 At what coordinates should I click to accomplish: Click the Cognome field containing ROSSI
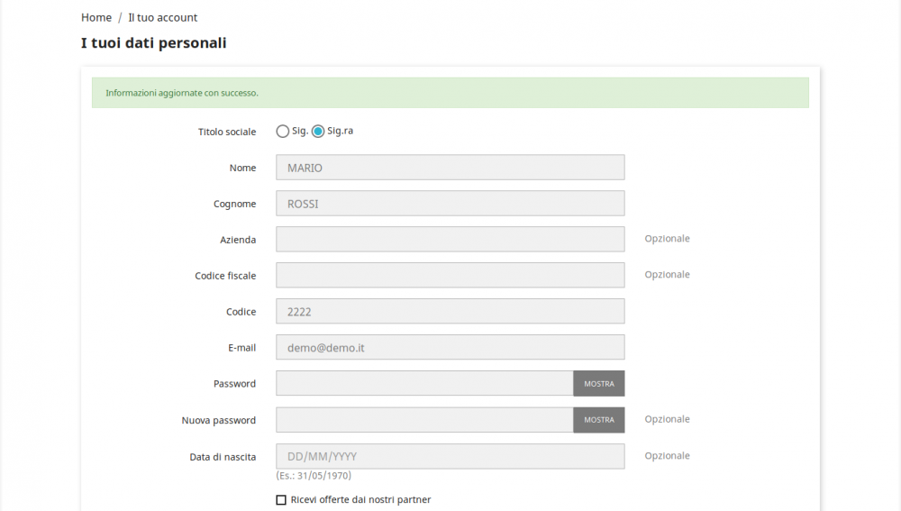point(450,204)
